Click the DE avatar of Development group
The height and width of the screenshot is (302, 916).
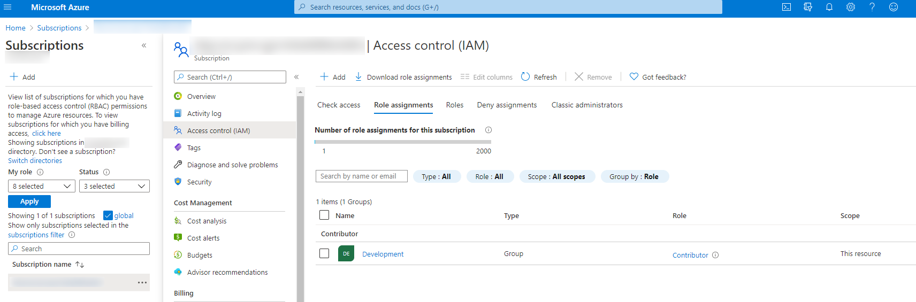pos(346,253)
